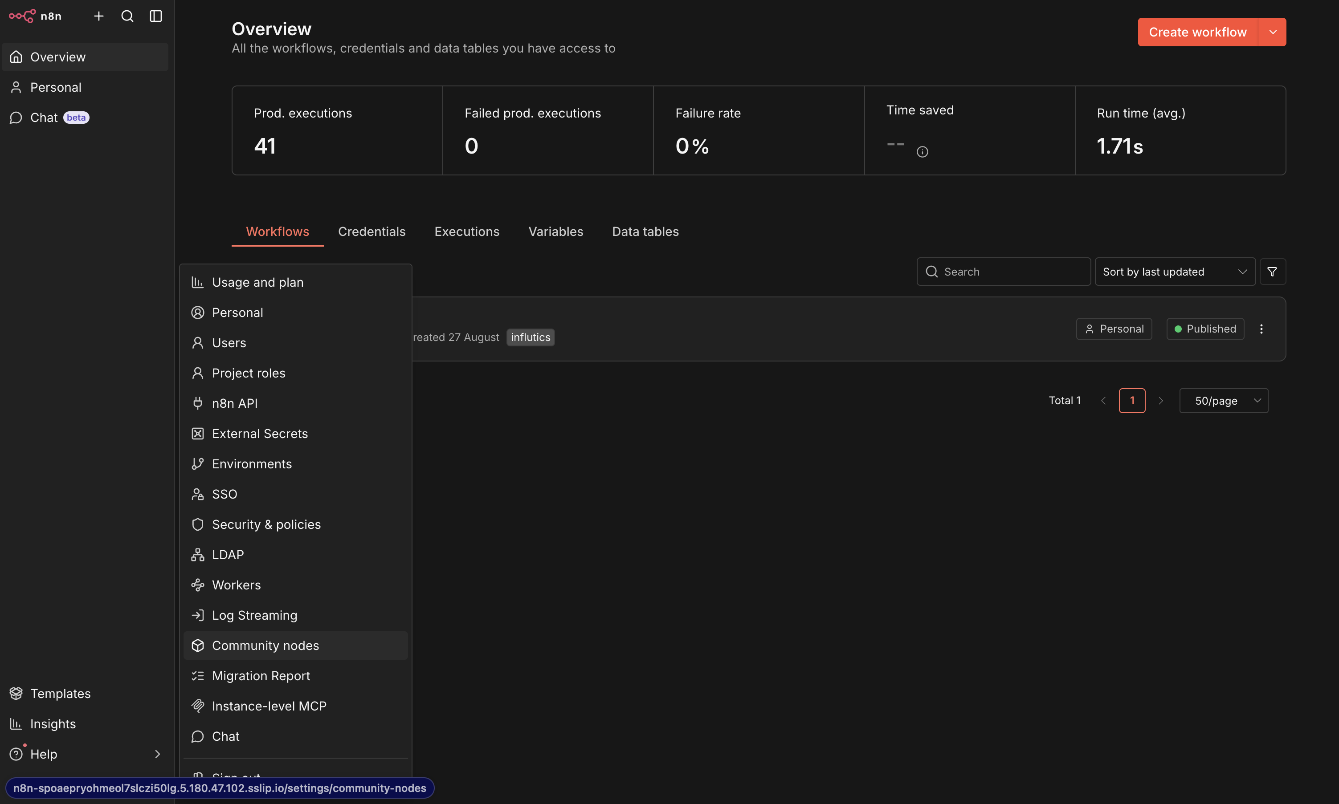This screenshot has width=1339, height=804.
Task: Click the Published status badge
Action: (1205, 329)
